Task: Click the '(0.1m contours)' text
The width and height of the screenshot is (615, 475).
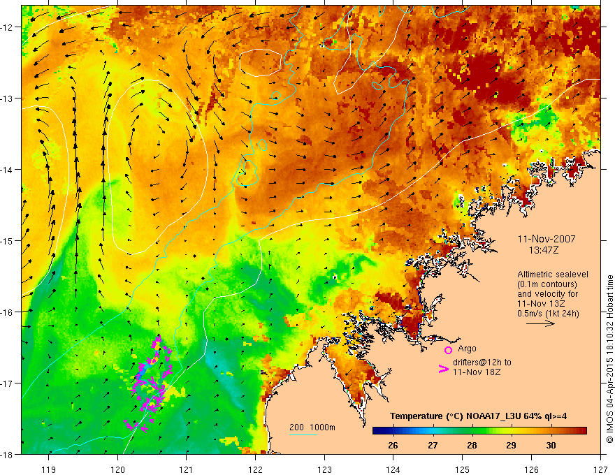Action: click(547, 284)
